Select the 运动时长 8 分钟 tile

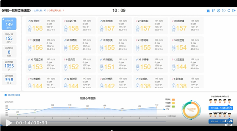(x=9, y=52)
